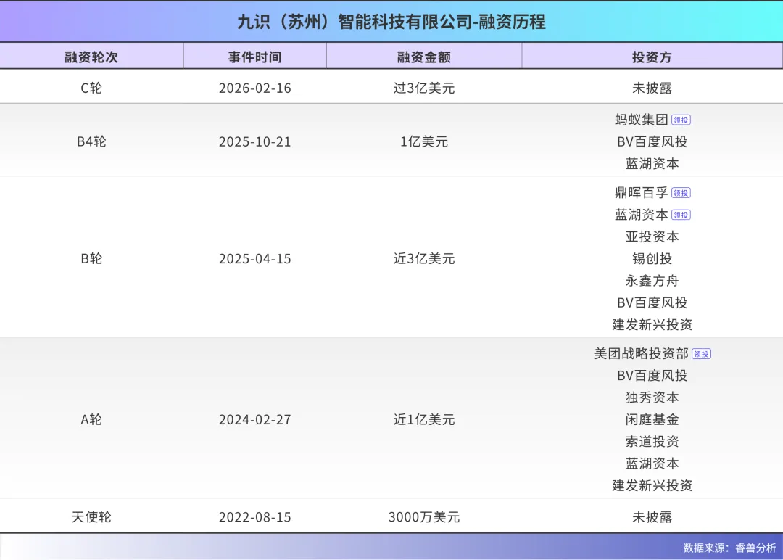Click the 领投 badge beside 蚂蚁集团
The image size is (783, 560).
[x=681, y=120]
